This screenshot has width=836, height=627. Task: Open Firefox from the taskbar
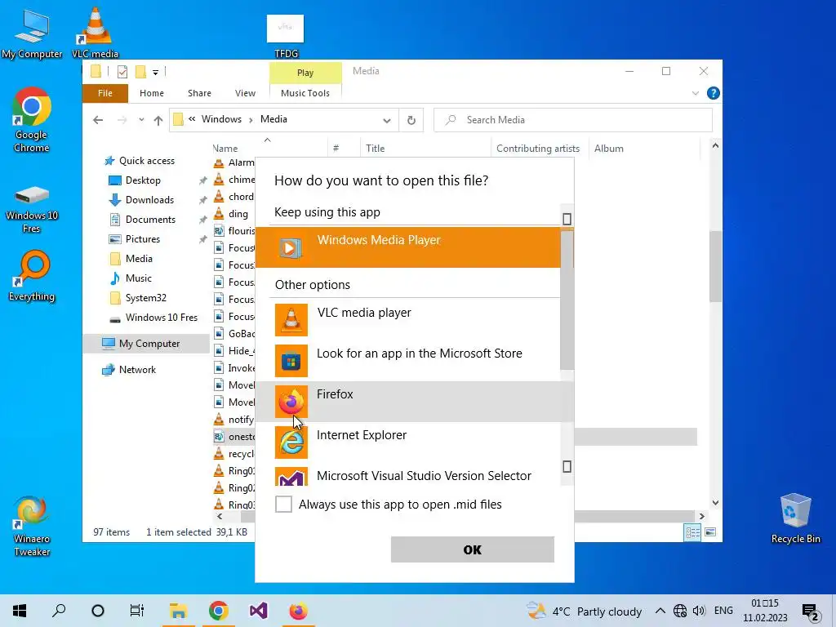point(298,611)
